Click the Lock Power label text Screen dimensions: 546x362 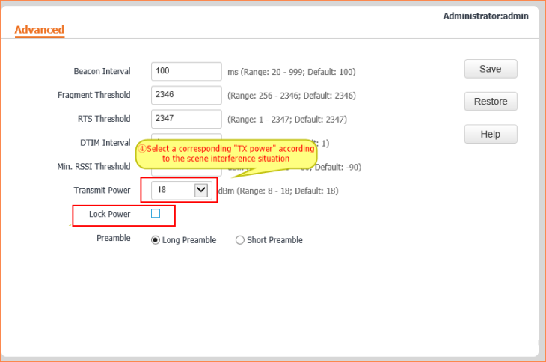pos(109,215)
